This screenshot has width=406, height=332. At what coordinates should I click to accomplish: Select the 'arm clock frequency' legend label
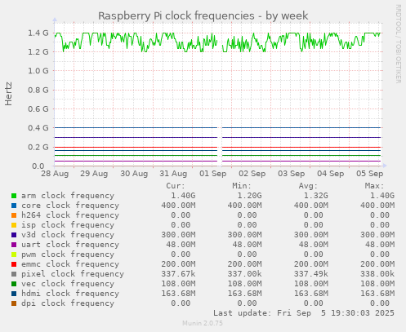[x=68, y=196]
